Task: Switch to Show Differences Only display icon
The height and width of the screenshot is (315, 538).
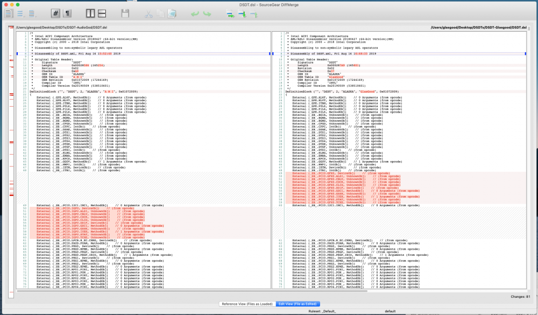Action: [20, 13]
